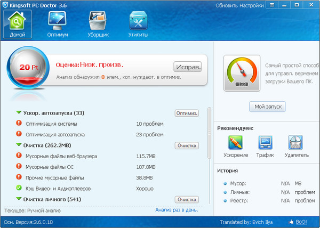Click Очистка button next to 262.2MB
320x228 pixels.
187,145
